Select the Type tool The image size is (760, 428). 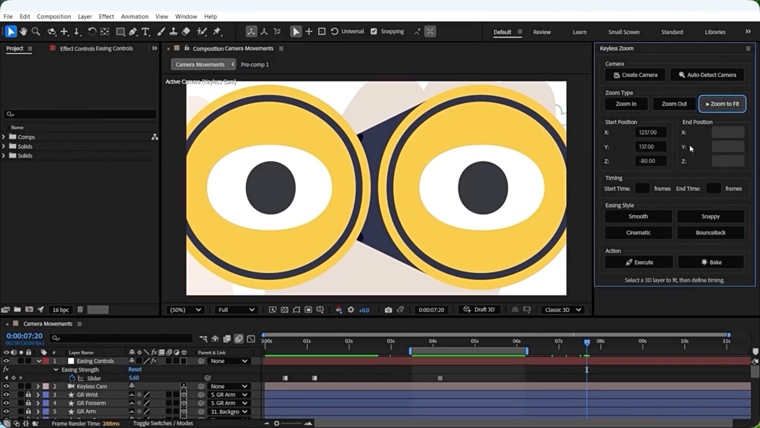click(145, 32)
